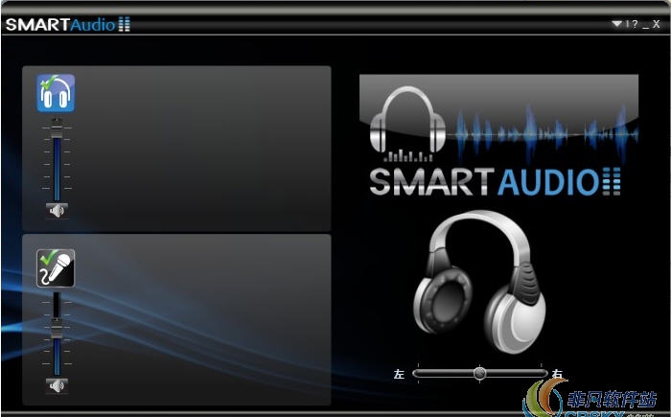Close the SmartAudio window
Image resolution: width=671 pixels, height=417 pixels.
(x=656, y=24)
